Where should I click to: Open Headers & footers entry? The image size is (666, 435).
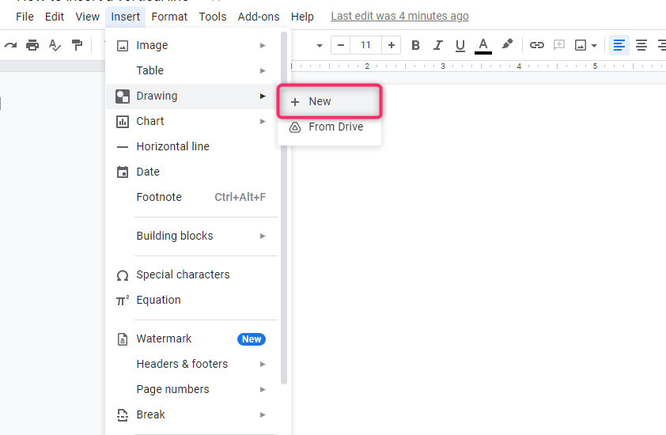pyautogui.click(x=192, y=364)
